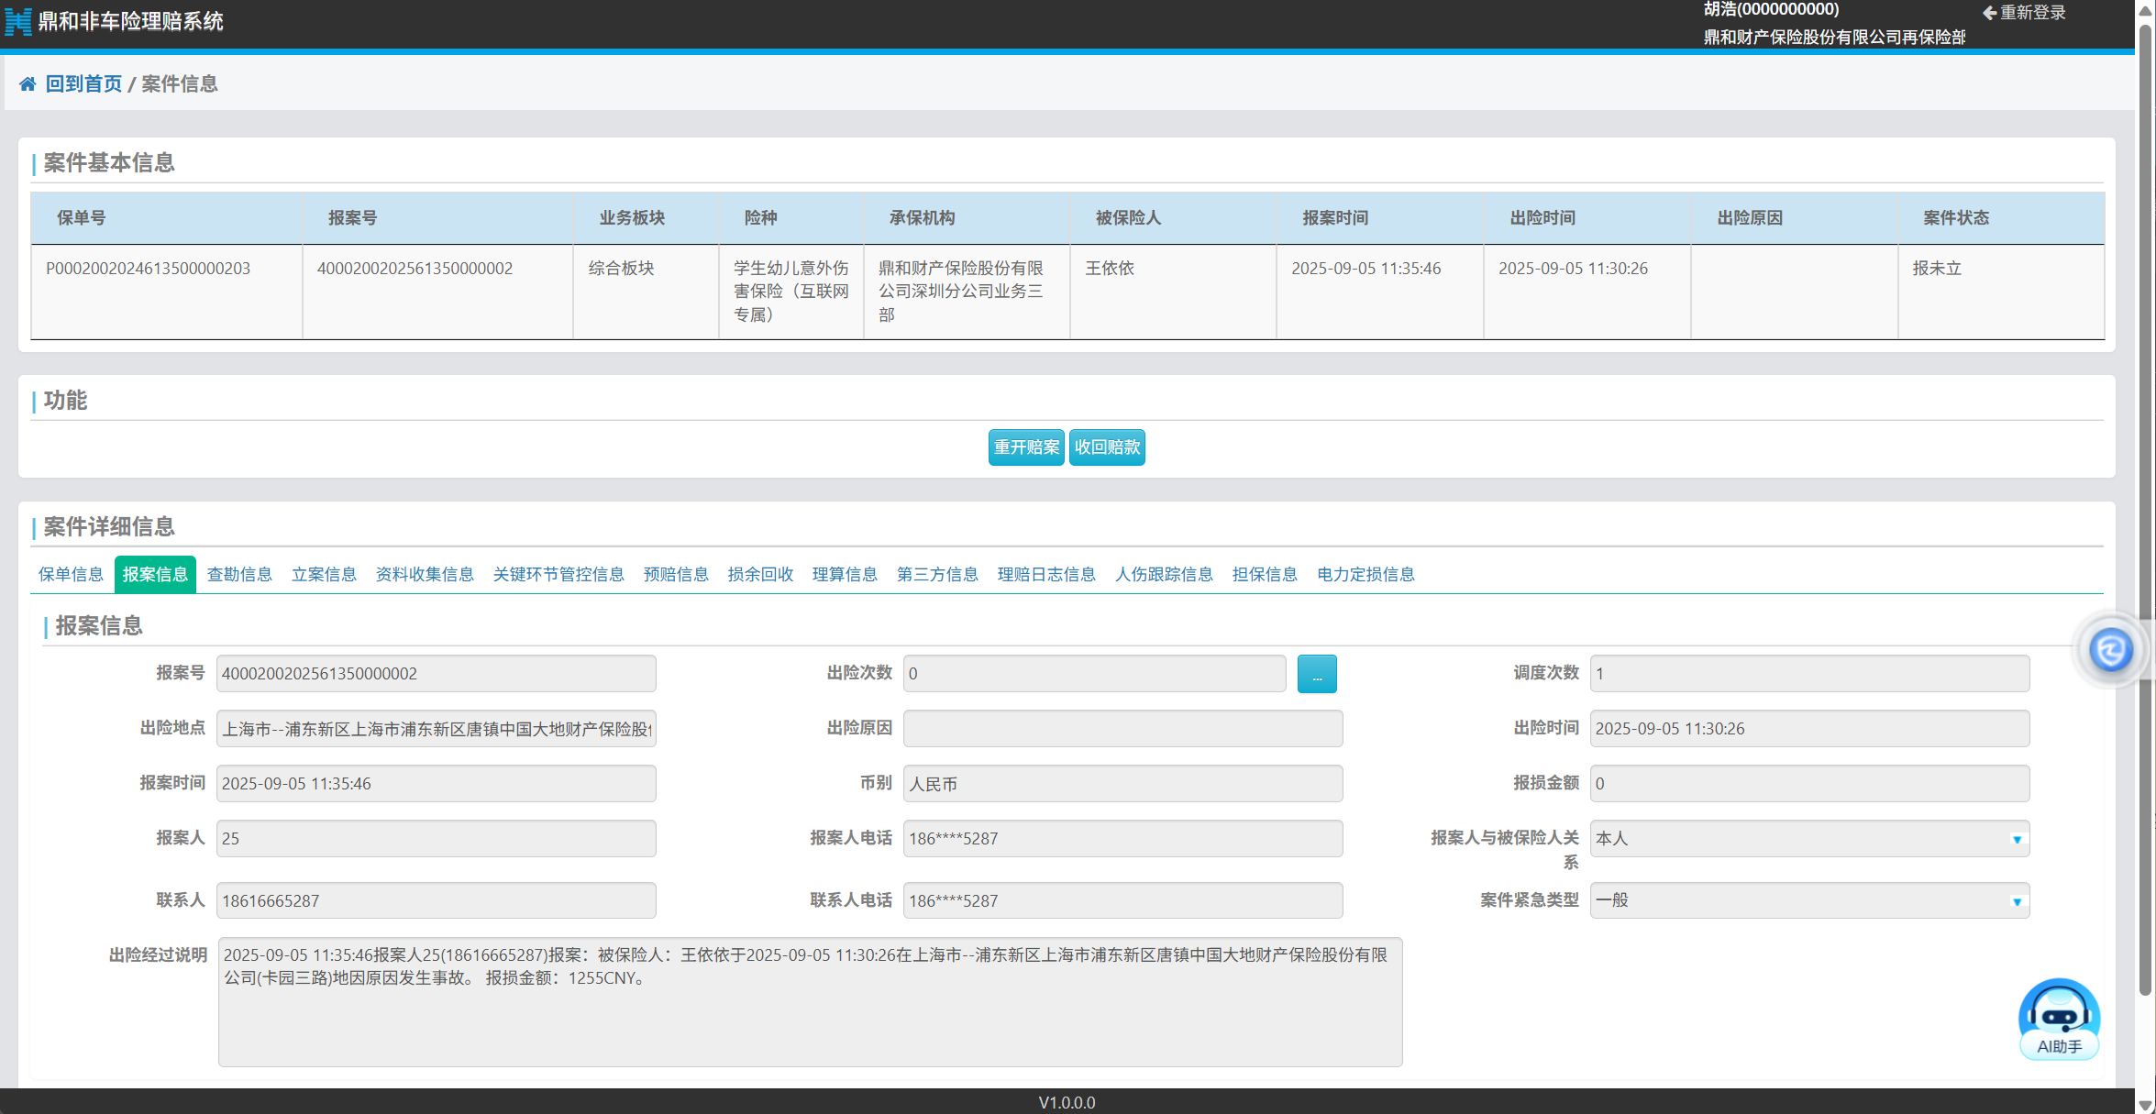The height and width of the screenshot is (1114, 2156).
Task: Select the 电力定损信息 tab
Action: (1365, 575)
